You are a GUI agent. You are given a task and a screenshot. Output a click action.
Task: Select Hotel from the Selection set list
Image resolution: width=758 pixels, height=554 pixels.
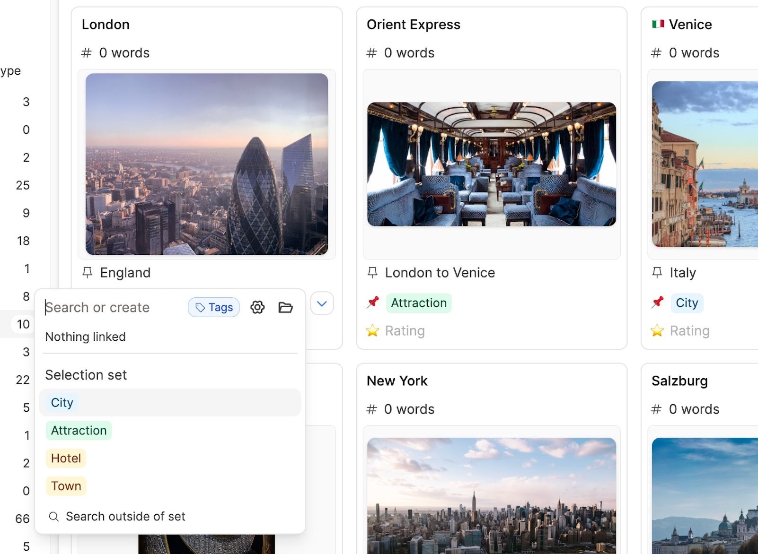(66, 458)
